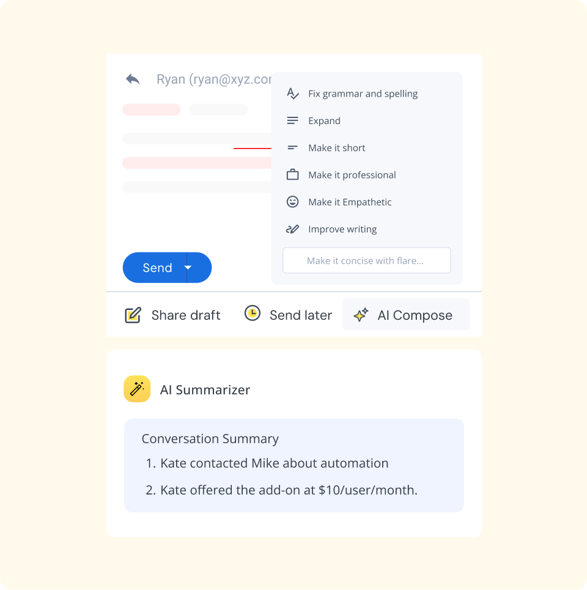Click the pen squiggle Improve writing icon
587x590 pixels.
(x=293, y=229)
